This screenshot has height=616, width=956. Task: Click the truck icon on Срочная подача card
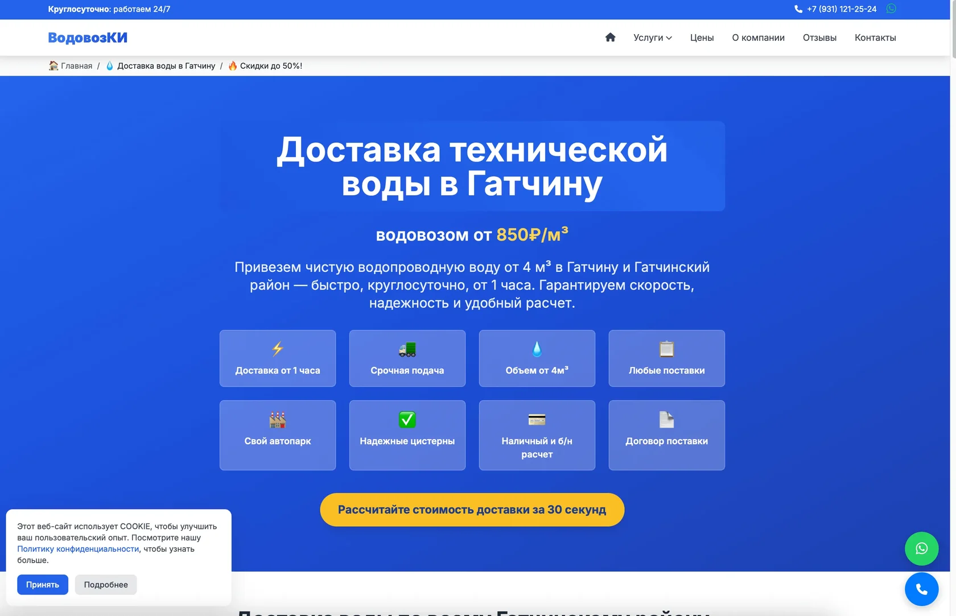point(407,349)
